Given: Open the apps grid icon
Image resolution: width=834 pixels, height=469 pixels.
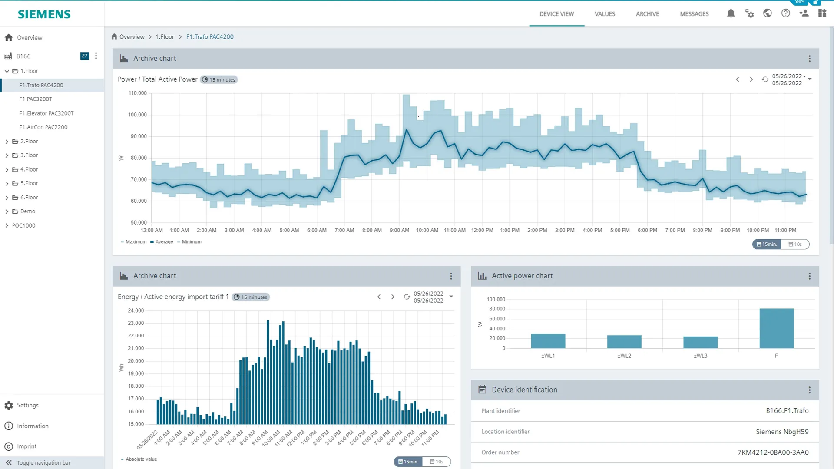Looking at the screenshot, I should (822, 13).
